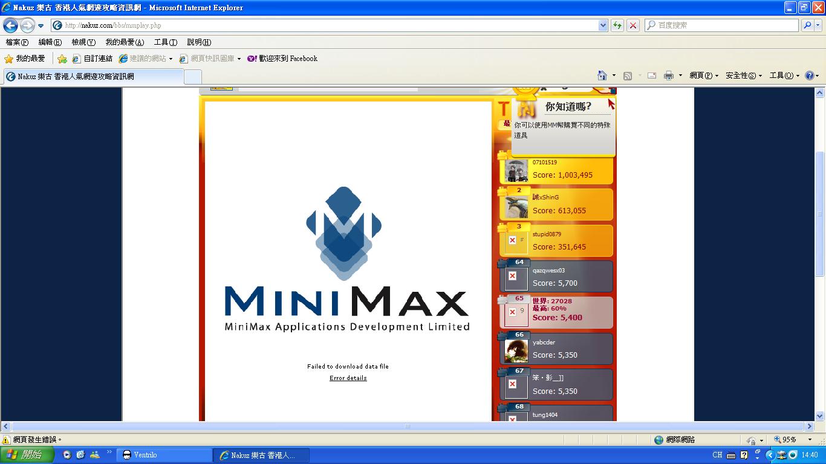The image size is (826, 464).
Task: Refresh the page with green arrows icon
Action: 617,25
